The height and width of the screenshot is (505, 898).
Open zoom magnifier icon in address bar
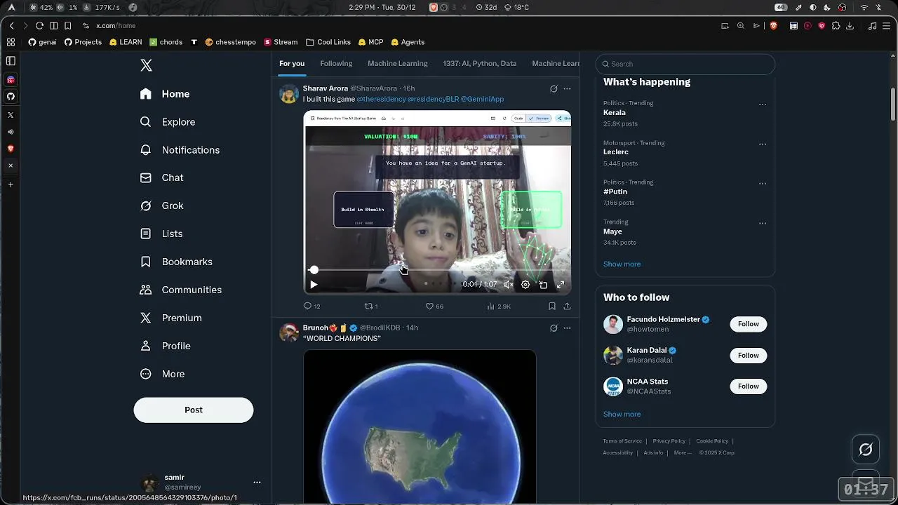(741, 26)
